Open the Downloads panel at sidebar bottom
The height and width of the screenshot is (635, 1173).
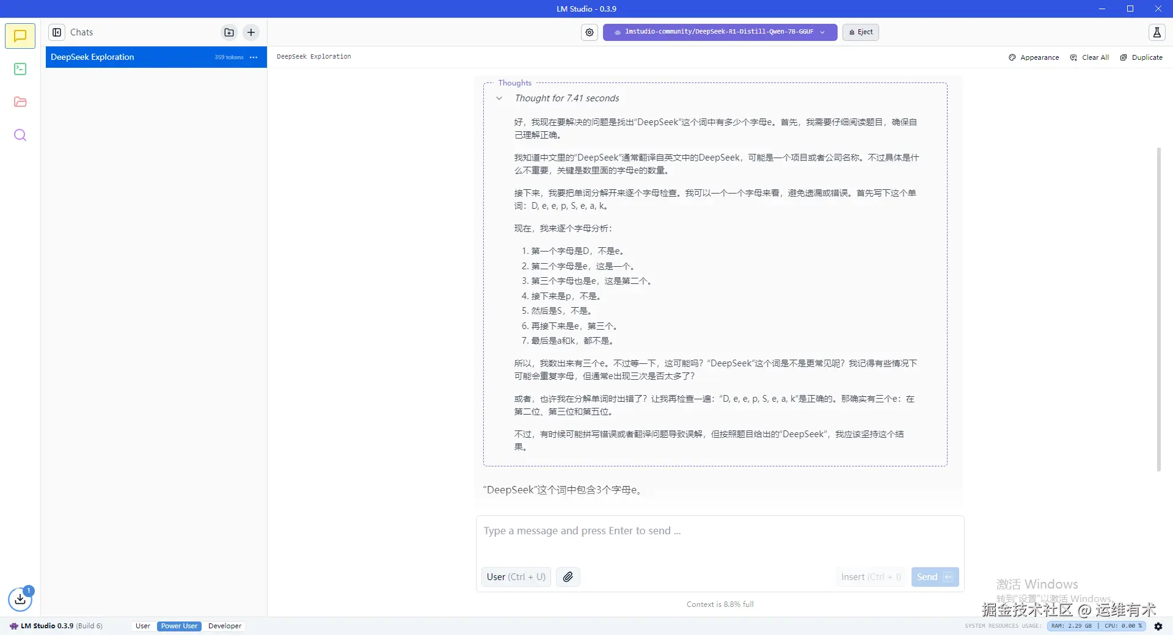[x=20, y=600]
